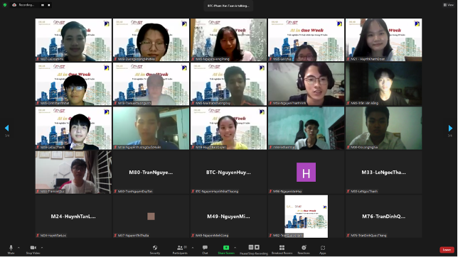This screenshot has width=458, height=257.
Task: Click the green Share Screen icon
Action: pos(226,247)
